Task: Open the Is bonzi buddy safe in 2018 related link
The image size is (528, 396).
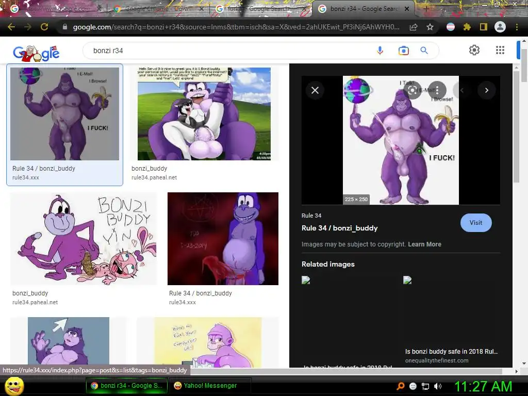Action: [451, 351]
